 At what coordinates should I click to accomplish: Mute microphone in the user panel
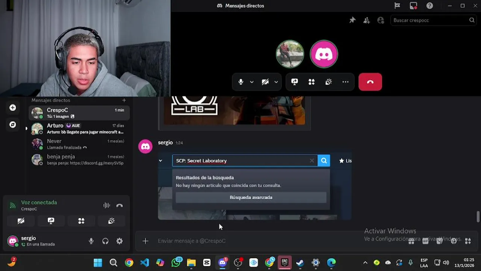[91, 241]
